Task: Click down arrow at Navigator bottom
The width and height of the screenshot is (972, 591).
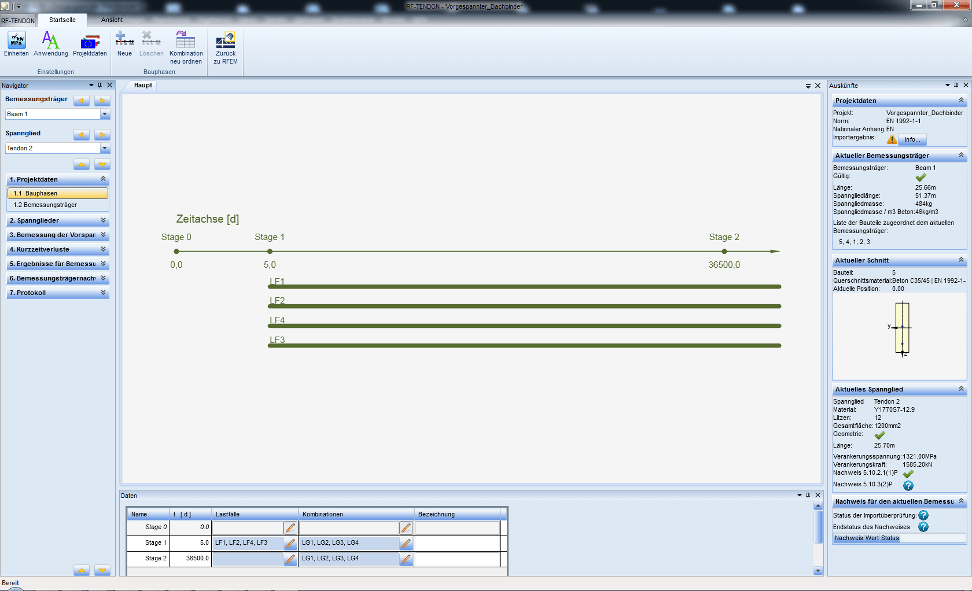Action: [102, 571]
